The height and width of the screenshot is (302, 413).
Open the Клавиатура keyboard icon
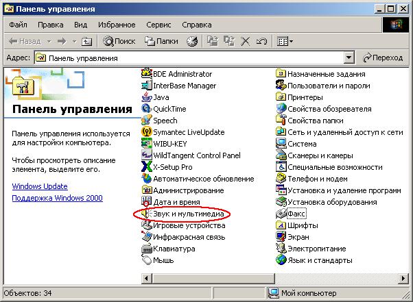point(147,249)
